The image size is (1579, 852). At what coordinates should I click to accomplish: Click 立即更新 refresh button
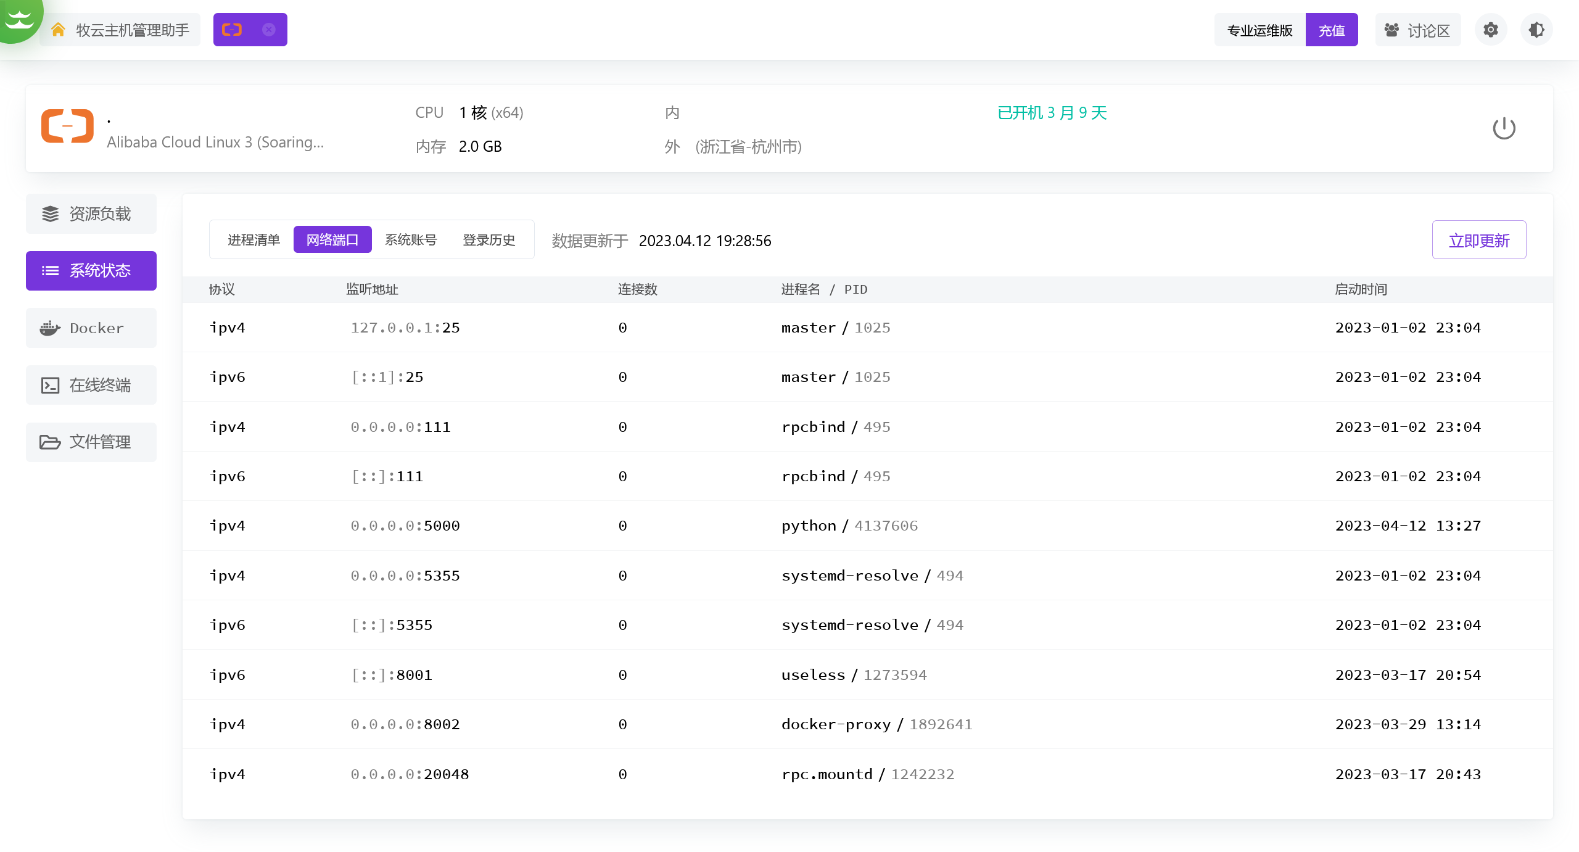tap(1478, 240)
